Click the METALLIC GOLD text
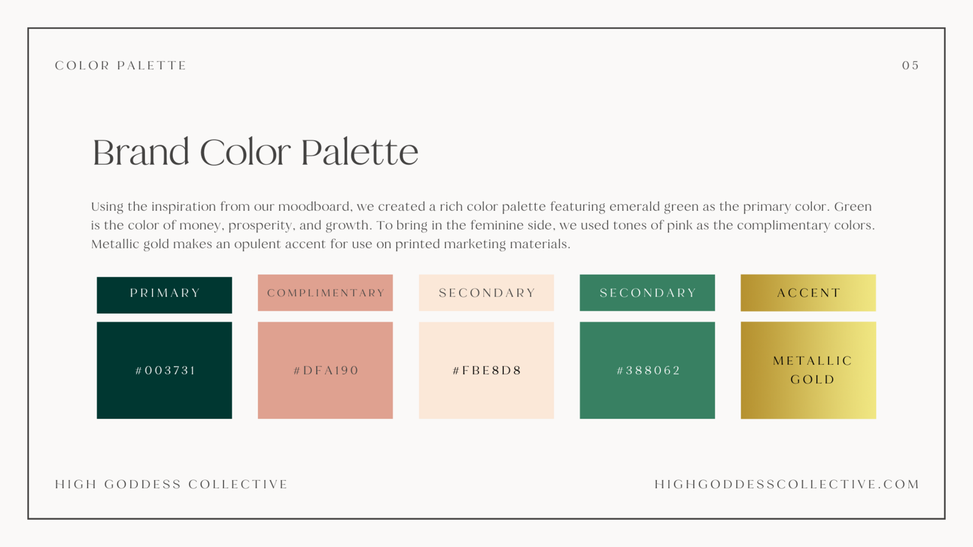The image size is (973, 547). tap(812, 370)
